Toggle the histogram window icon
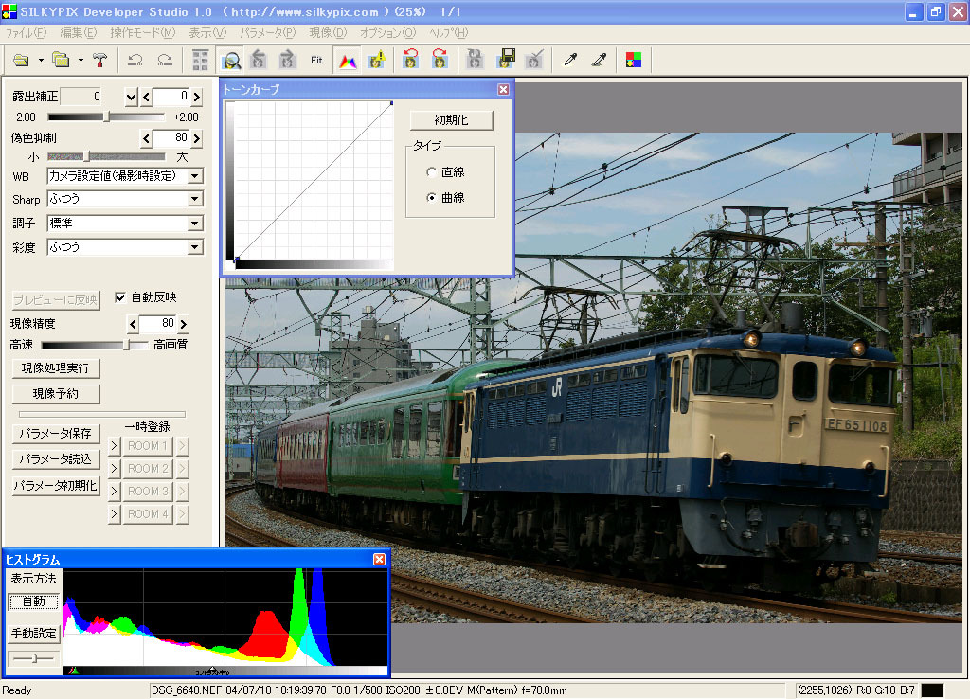The height and width of the screenshot is (699, 970). coord(349,60)
